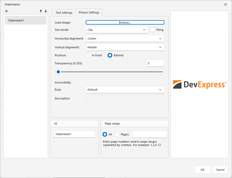Click the transparency slider handle
Image resolution: width=232 pixels, height=178 pixels.
[x=58, y=72]
